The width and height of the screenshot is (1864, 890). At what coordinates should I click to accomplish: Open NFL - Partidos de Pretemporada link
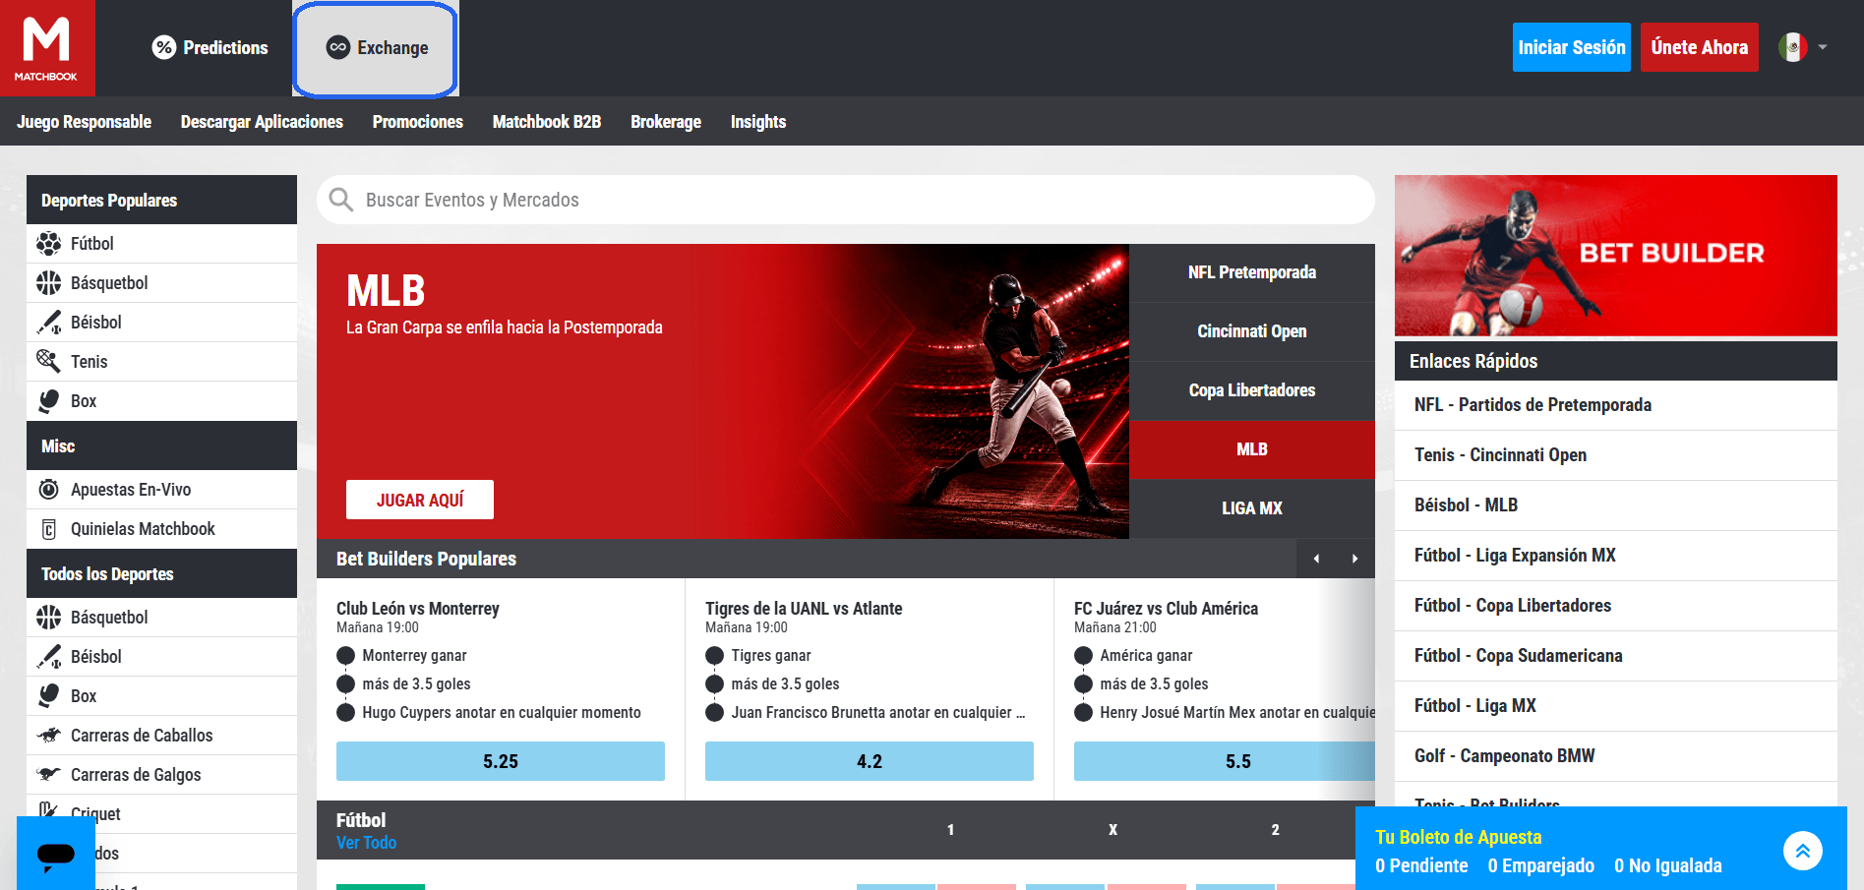pyautogui.click(x=1615, y=405)
